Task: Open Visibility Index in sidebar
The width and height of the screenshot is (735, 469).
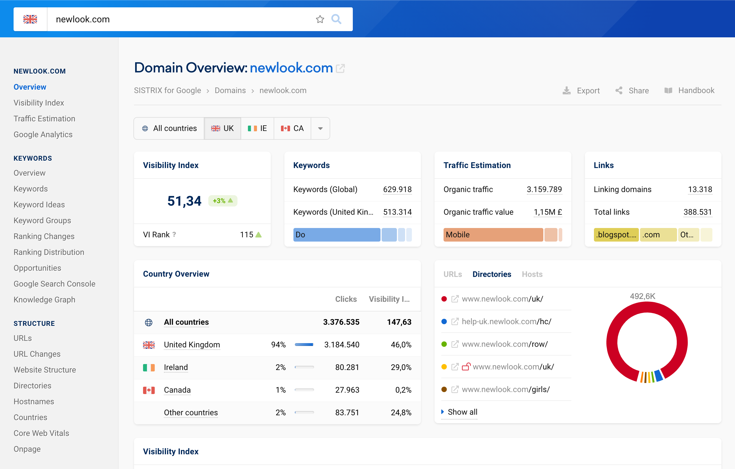Action: (x=39, y=103)
